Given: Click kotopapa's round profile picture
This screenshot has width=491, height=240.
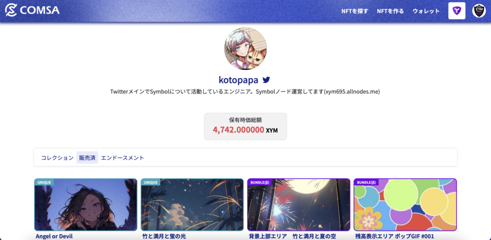Looking at the screenshot, I should click(x=245, y=48).
